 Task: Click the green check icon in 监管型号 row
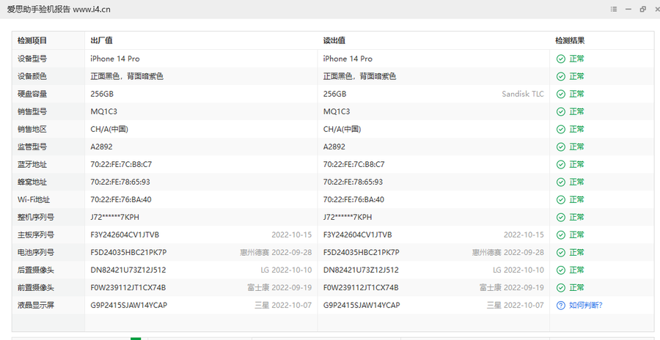(x=561, y=147)
